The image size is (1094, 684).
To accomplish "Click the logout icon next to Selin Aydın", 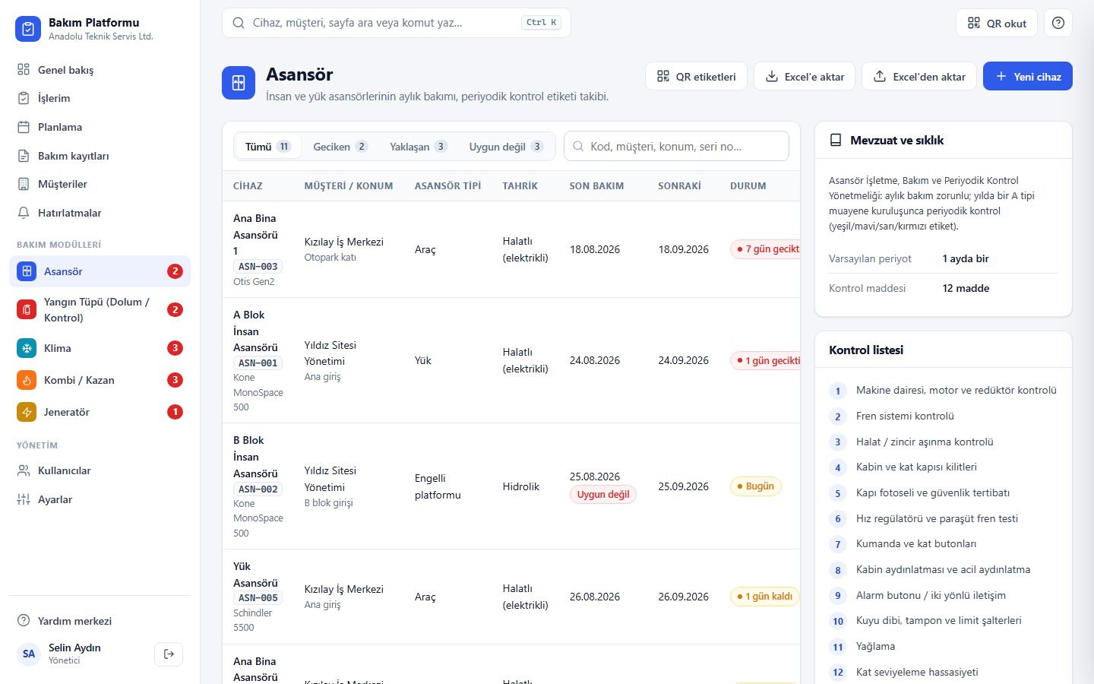I will [169, 654].
